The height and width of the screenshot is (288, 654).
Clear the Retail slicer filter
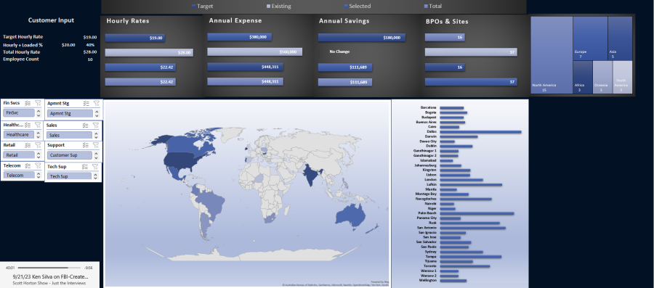tap(38, 145)
